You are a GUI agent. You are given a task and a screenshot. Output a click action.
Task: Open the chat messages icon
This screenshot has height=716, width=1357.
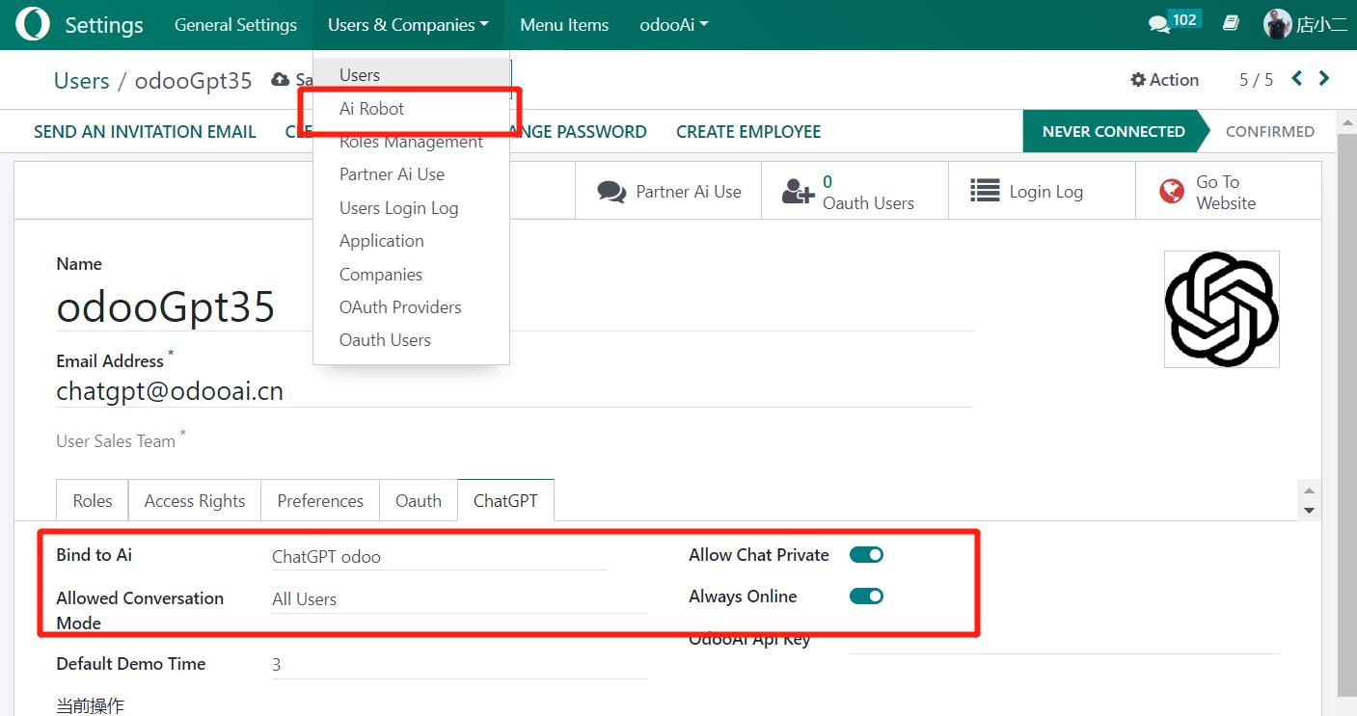[1159, 25]
